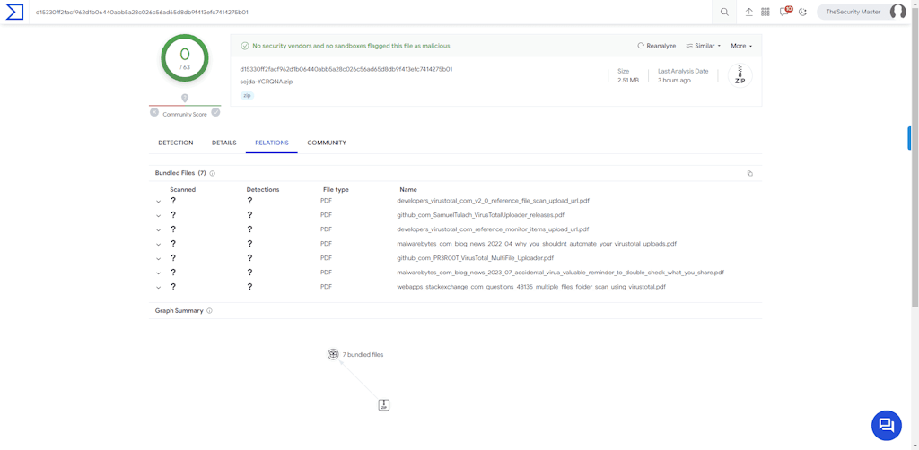Click the blue side panel handle
This screenshot has height=450, width=919.
click(x=909, y=138)
